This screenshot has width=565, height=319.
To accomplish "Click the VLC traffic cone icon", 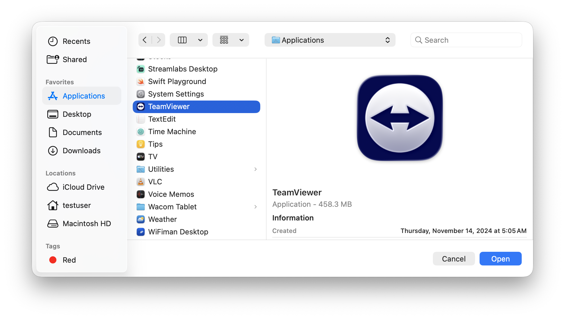I will click(x=141, y=182).
